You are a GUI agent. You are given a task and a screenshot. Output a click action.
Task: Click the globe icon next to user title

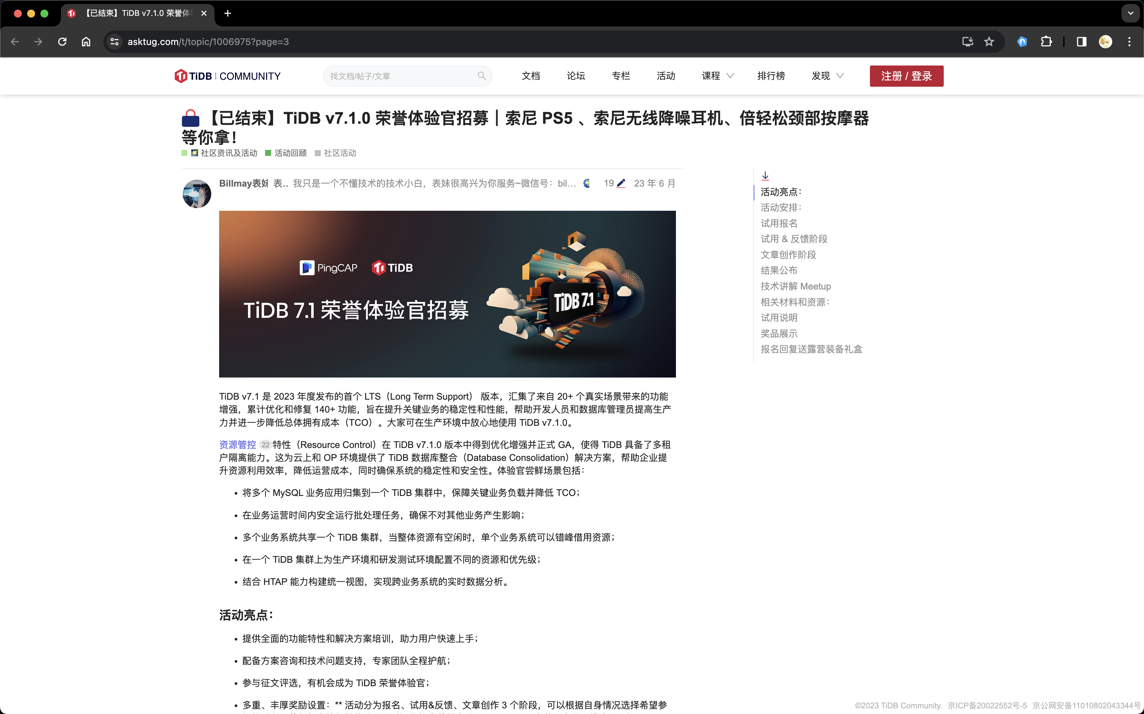coord(587,183)
